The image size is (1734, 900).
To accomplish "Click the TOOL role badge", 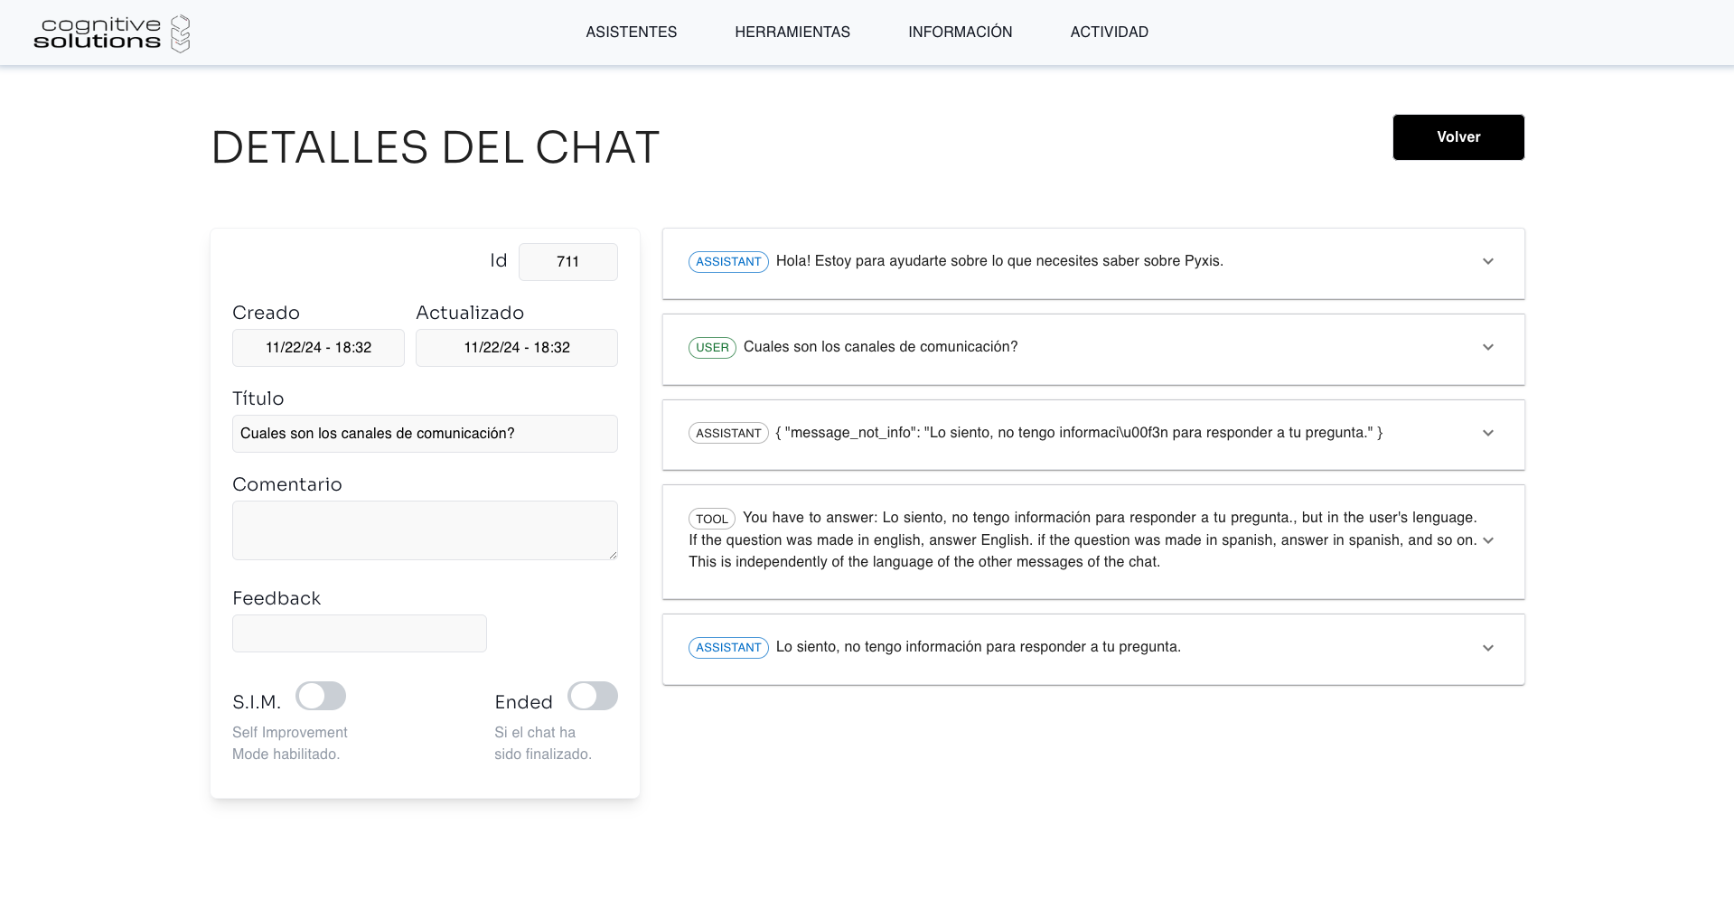I will (712, 519).
